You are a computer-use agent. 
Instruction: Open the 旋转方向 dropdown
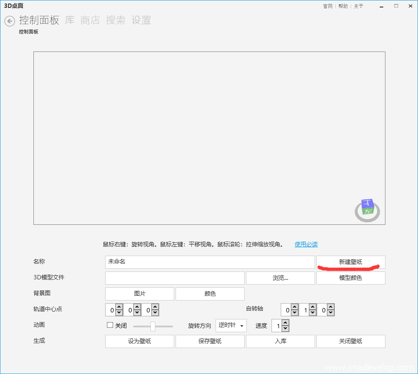(x=231, y=326)
